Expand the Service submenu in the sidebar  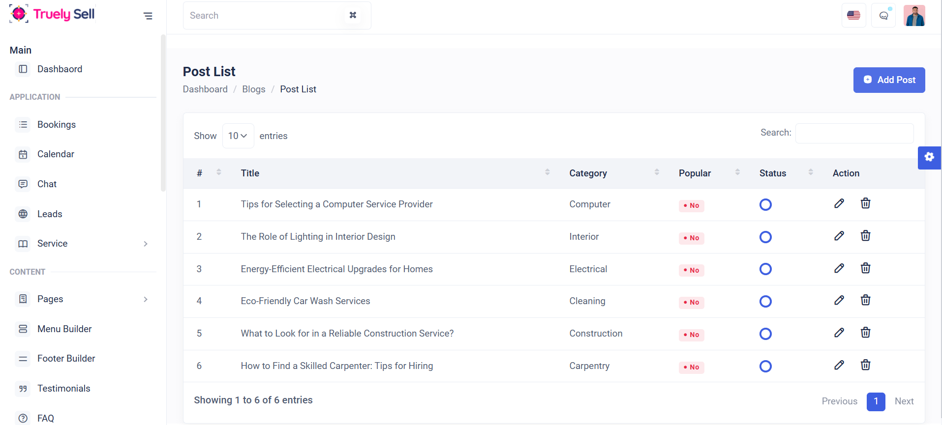click(x=146, y=244)
